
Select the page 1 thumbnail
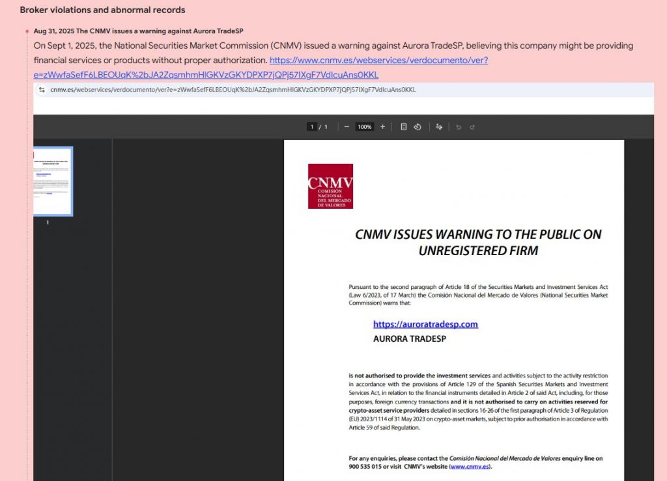pyautogui.click(x=53, y=181)
